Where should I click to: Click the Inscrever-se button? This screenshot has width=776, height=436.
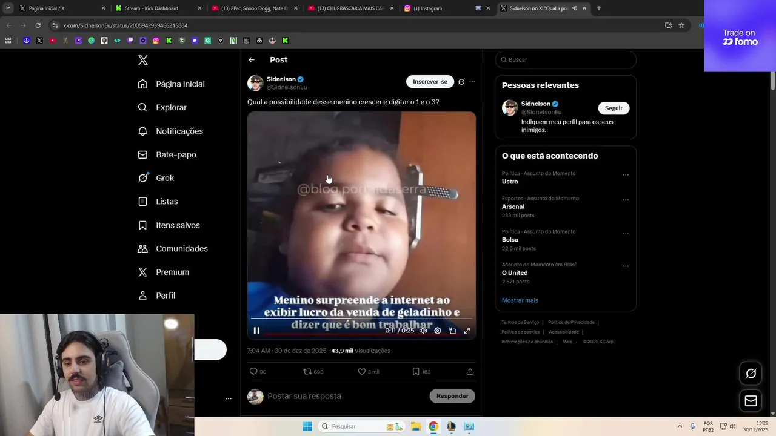[x=430, y=82]
